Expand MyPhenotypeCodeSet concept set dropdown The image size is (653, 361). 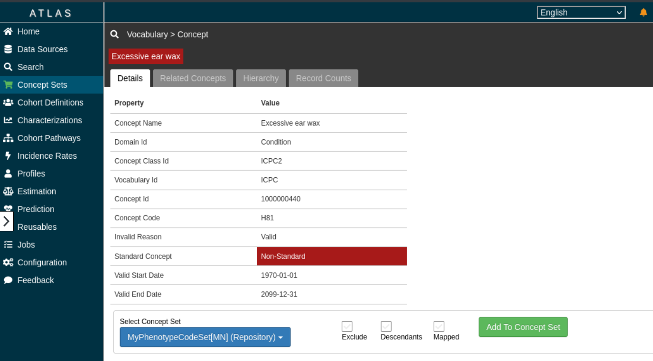[205, 337]
